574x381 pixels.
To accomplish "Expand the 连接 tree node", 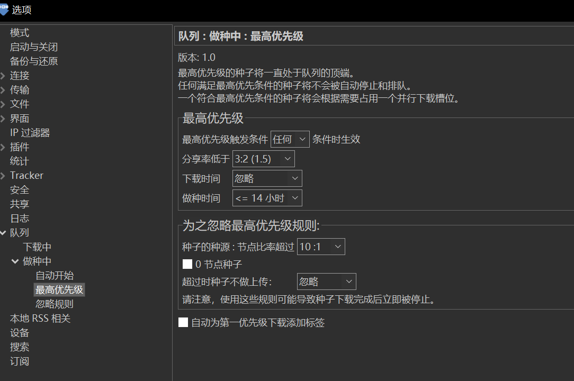I will (x=3, y=76).
